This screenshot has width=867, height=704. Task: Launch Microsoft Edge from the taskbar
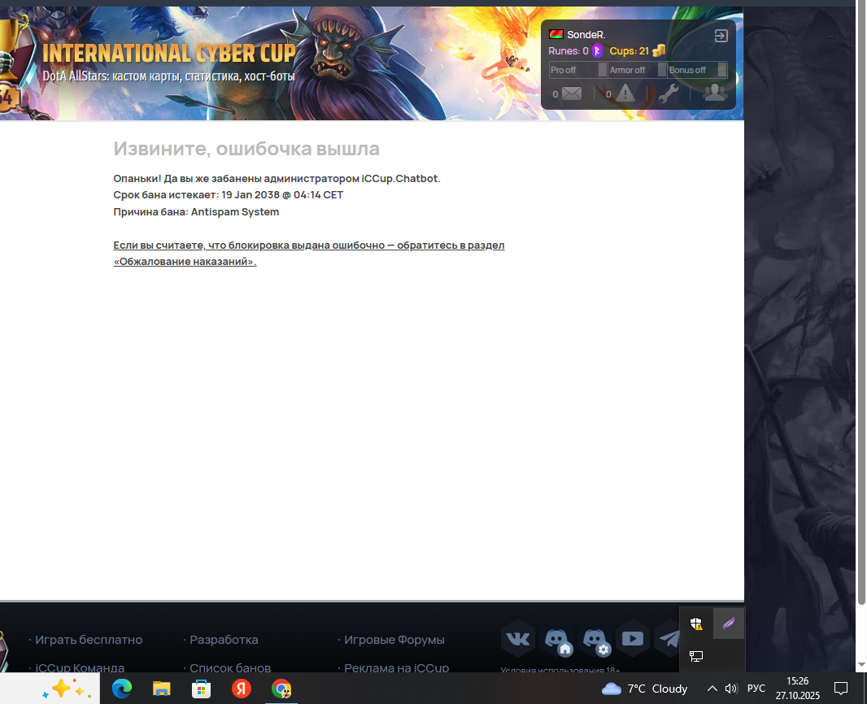click(122, 689)
